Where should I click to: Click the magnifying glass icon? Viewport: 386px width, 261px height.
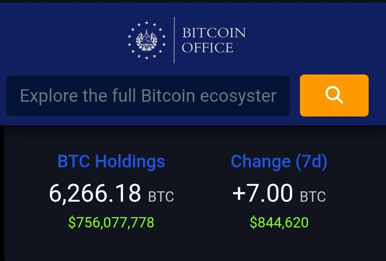coord(334,95)
